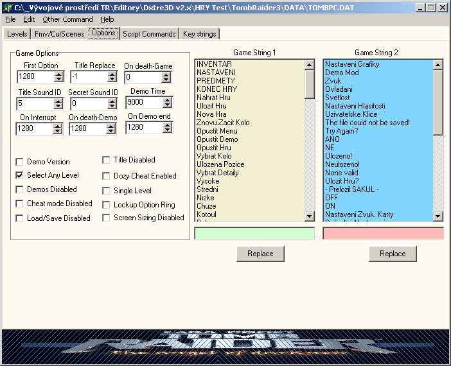Increase the First Option value with up arrow
The width and height of the screenshot is (451, 366).
[x=59, y=74]
